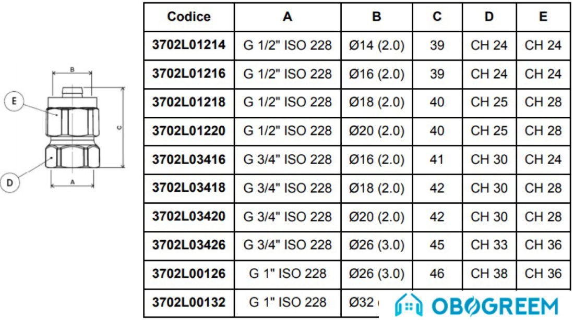Click dimension B label above drawing
This screenshot has width=574, height=320.
tap(72, 69)
